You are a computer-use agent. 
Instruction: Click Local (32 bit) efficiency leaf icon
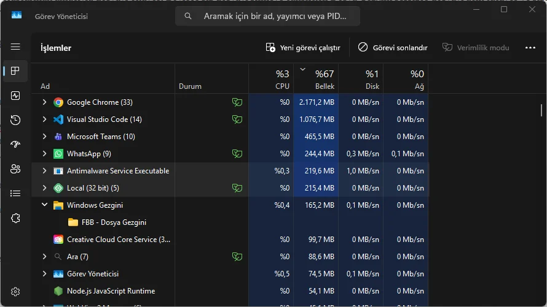pos(237,188)
